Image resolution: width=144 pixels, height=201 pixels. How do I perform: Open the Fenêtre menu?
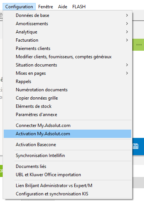click(x=46, y=7)
